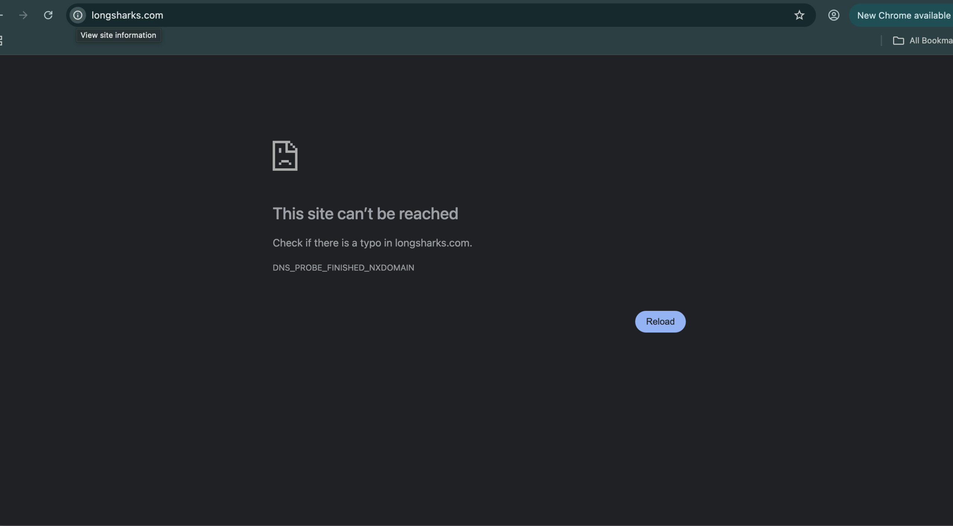Screen dimensions: 953x526
Task: Click the 'View site information' tooltip
Action: pos(118,35)
